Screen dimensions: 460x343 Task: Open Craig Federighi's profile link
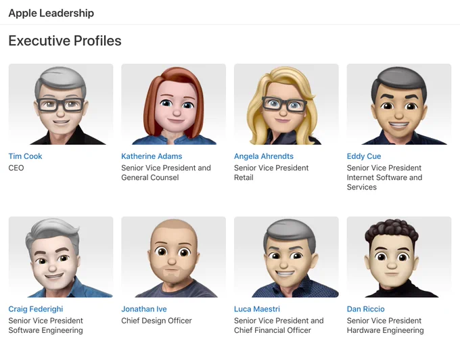click(36, 309)
